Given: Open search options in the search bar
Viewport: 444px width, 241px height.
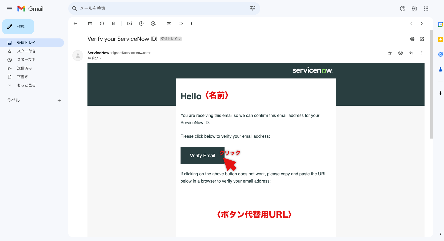Looking at the screenshot, I should coord(253,8).
